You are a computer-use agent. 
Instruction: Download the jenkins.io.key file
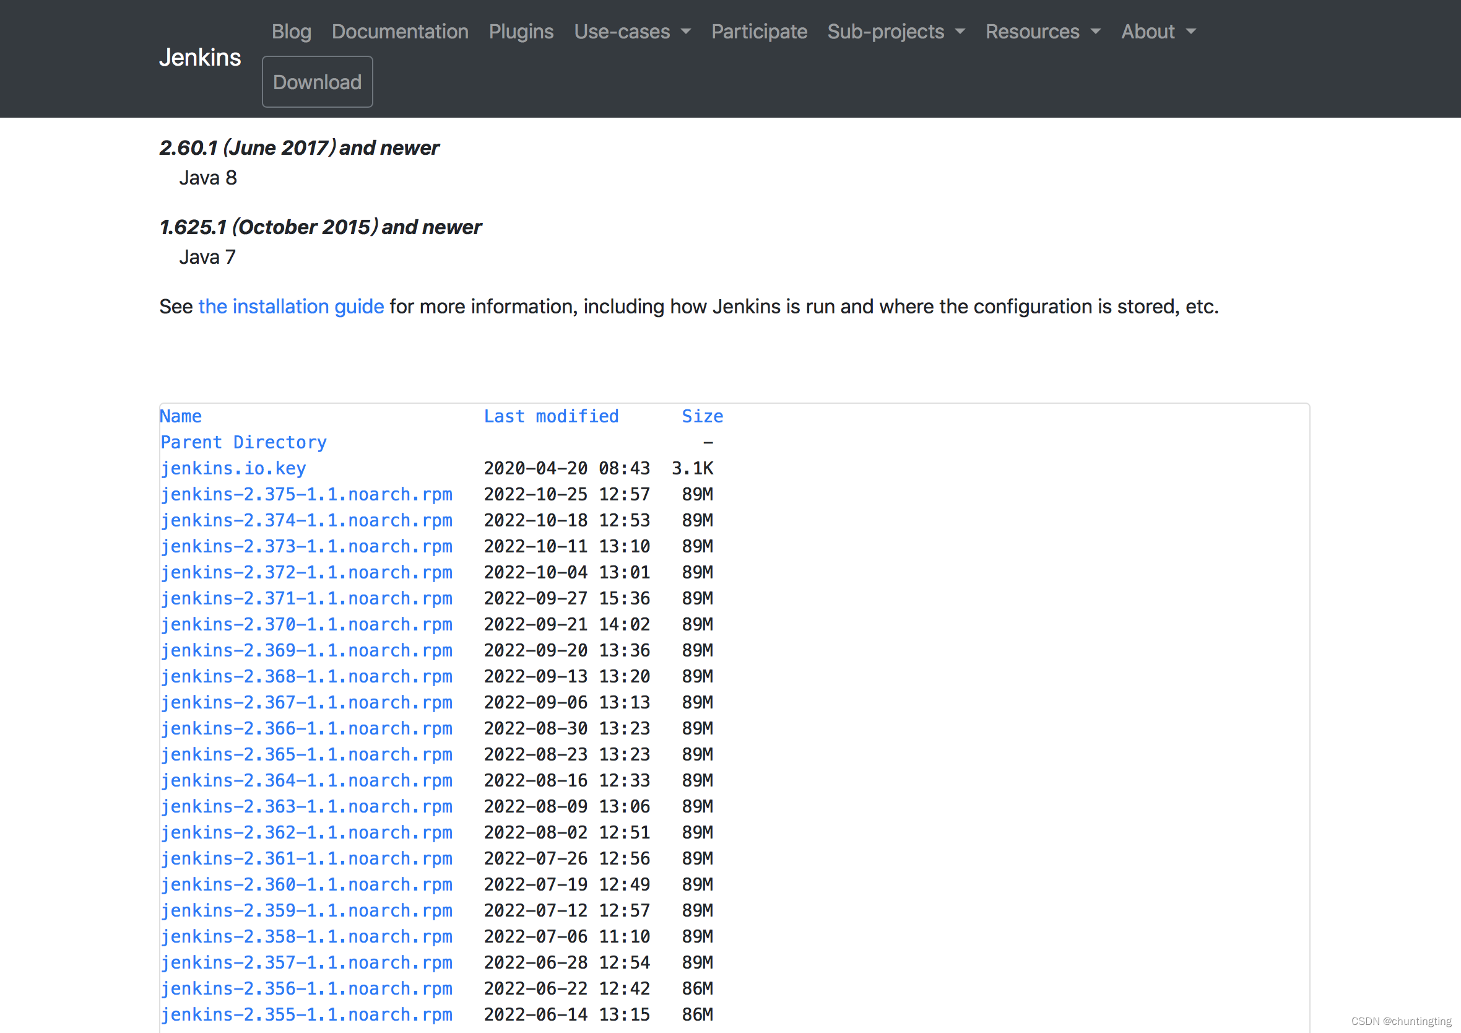pos(233,468)
